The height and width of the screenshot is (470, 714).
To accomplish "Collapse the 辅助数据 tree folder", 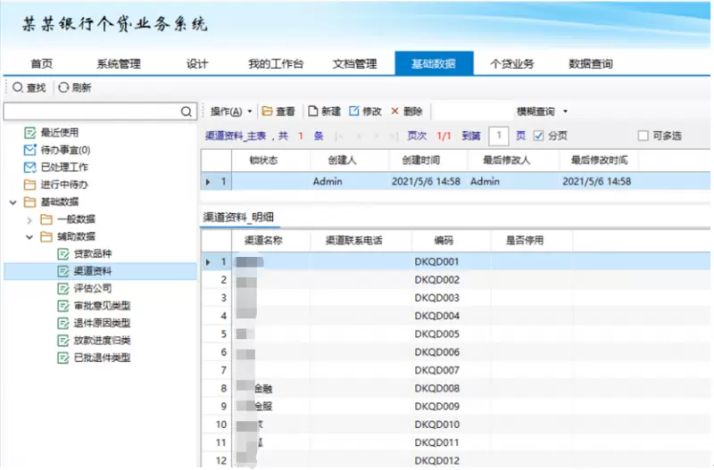I will [29, 236].
